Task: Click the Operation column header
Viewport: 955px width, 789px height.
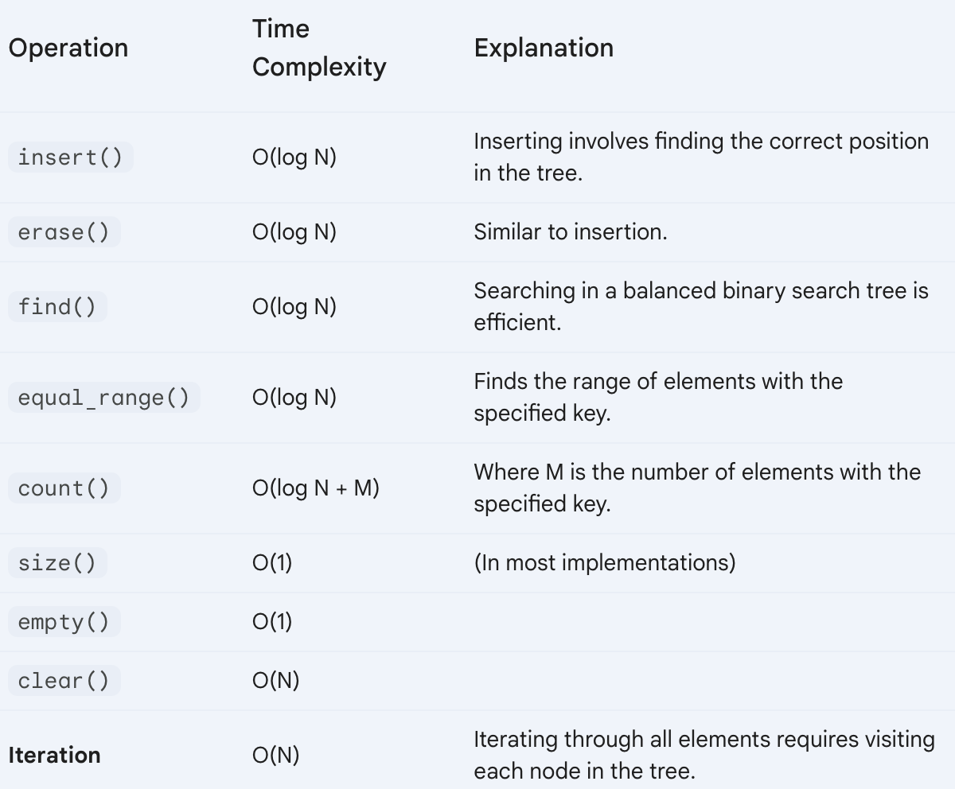Action: click(x=68, y=48)
